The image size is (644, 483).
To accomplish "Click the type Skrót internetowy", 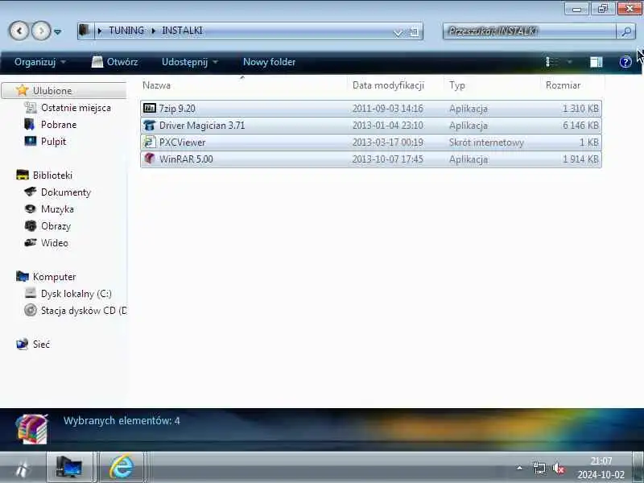I will point(486,142).
